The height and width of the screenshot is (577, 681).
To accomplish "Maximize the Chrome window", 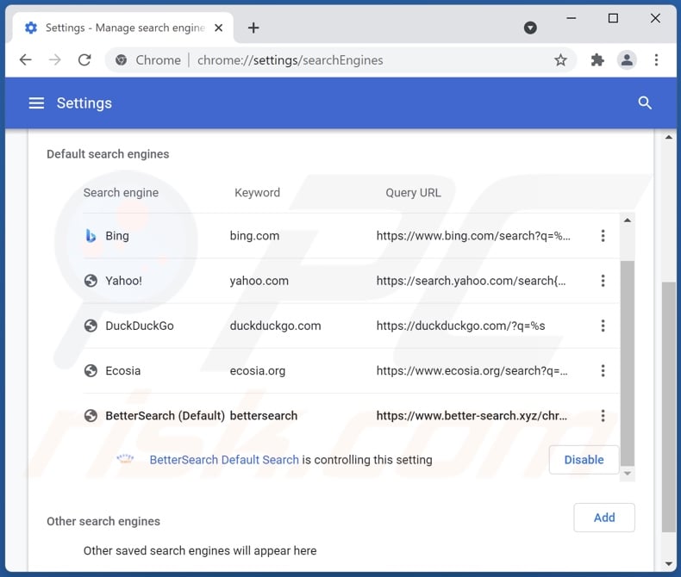I will [x=613, y=18].
